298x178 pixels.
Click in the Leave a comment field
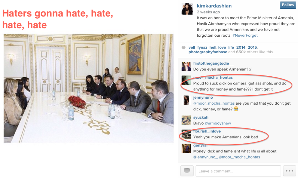pyautogui.click(x=238, y=171)
